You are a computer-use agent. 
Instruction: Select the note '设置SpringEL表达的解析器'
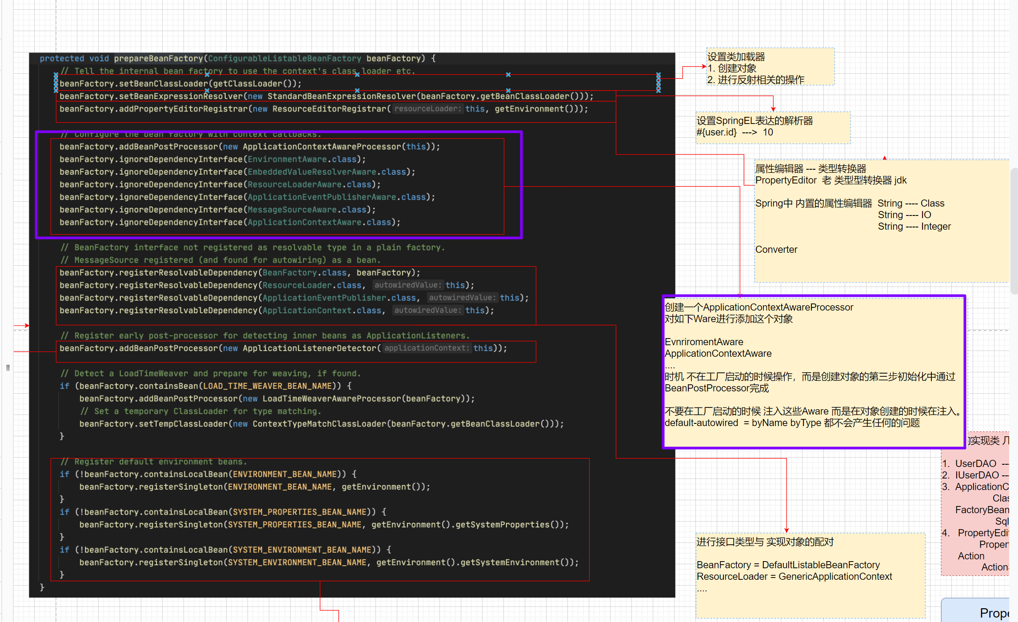click(773, 128)
